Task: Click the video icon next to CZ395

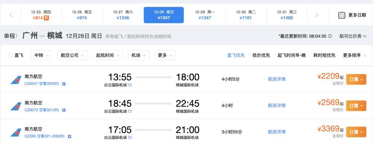Action: 69,136
